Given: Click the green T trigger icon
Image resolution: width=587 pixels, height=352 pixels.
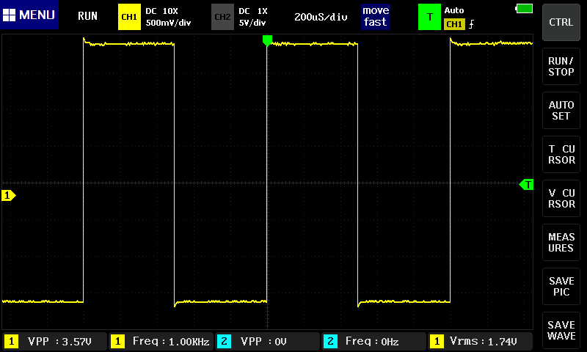Looking at the screenshot, I should pos(429,16).
